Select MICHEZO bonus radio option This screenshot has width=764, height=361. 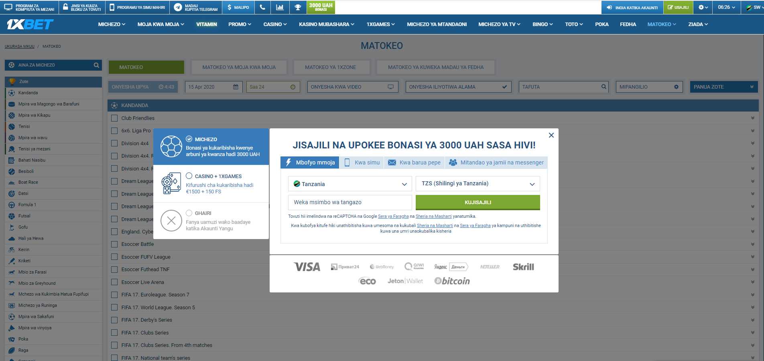(x=189, y=139)
